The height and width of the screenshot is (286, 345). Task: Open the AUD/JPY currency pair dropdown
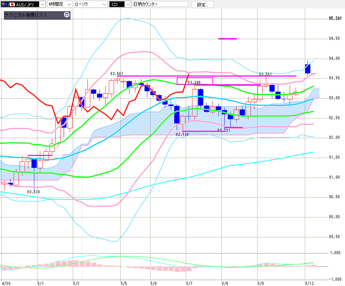(42, 4)
